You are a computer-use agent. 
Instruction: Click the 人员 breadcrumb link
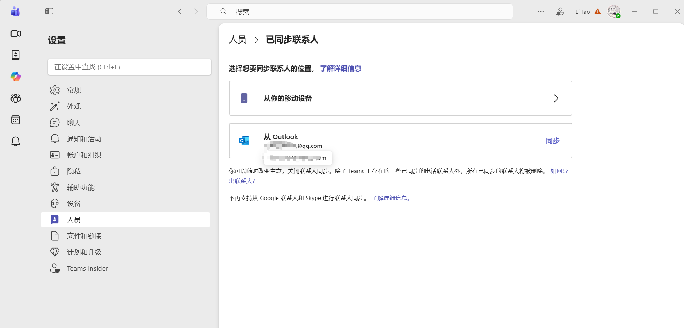coord(238,40)
